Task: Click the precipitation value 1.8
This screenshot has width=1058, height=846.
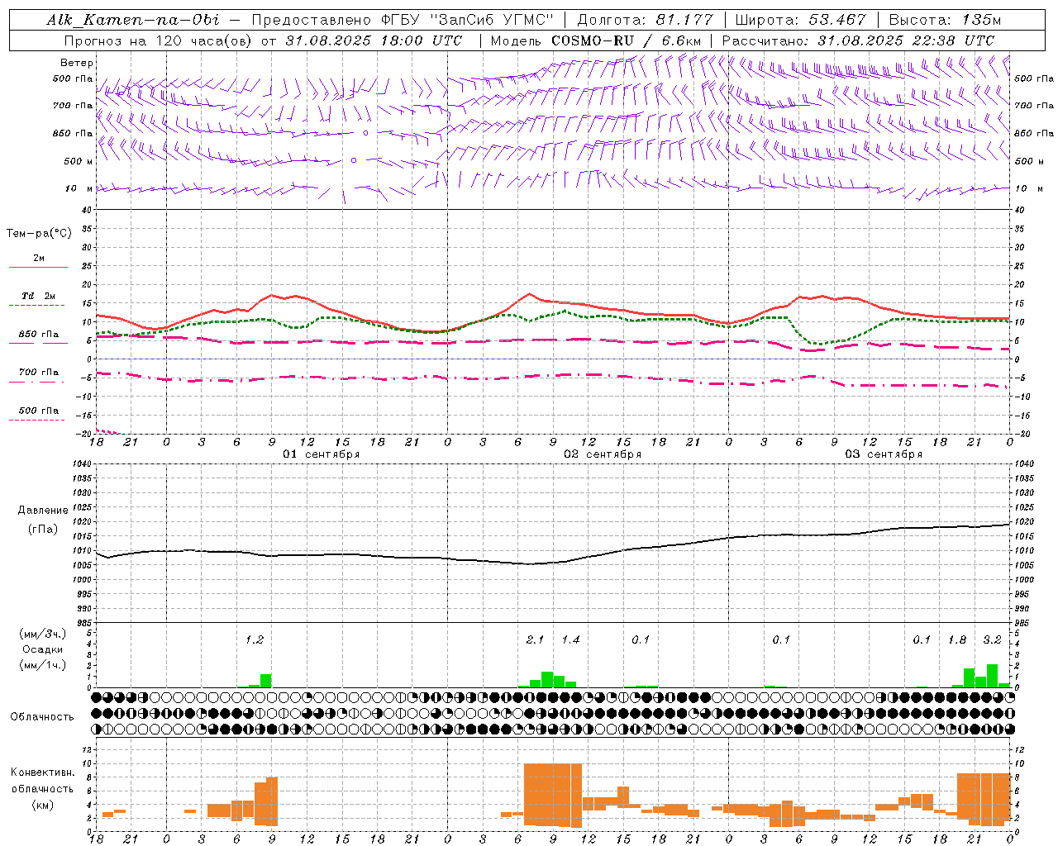Action: click(x=957, y=639)
